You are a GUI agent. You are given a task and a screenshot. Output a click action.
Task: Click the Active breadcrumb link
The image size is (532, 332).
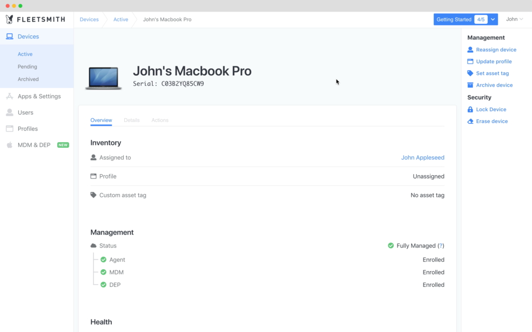(121, 19)
